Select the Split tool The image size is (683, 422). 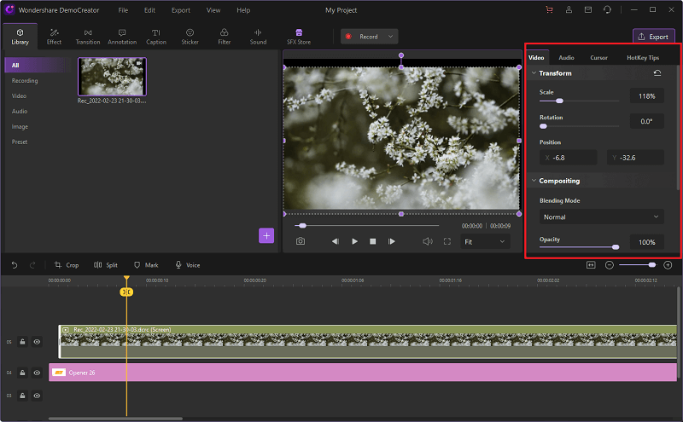(x=105, y=265)
